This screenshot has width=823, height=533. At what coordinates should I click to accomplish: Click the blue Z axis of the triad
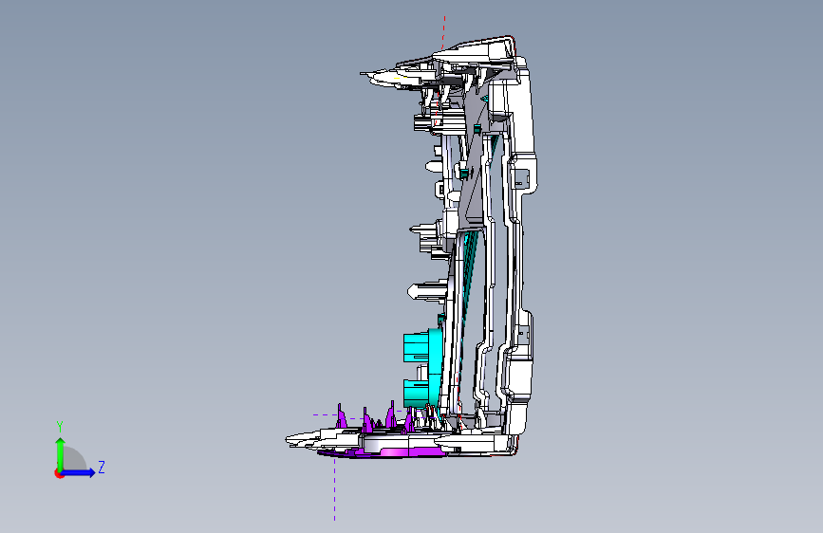coord(79,472)
